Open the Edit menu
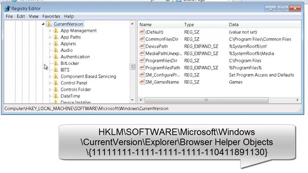 [21, 16]
